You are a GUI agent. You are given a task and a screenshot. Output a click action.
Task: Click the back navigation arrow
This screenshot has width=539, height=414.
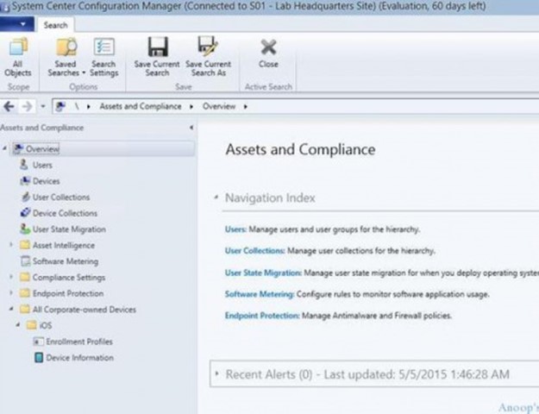9,106
